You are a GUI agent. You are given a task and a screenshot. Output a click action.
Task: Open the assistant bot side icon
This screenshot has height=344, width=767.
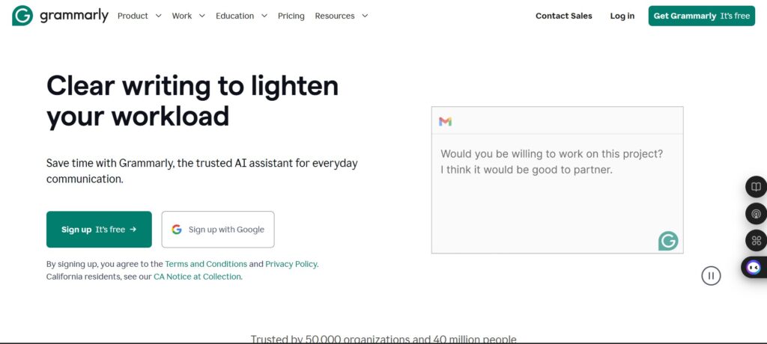pos(754,267)
